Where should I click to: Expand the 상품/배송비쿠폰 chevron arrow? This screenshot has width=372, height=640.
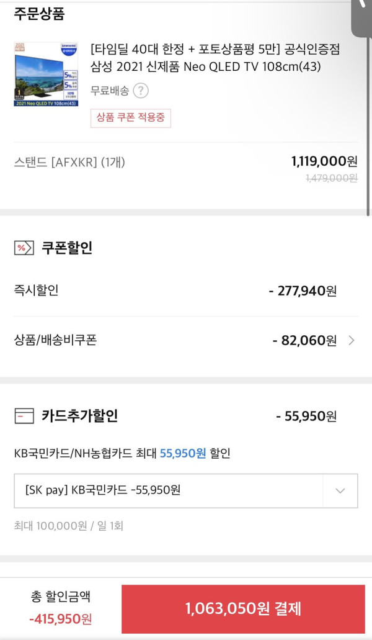coord(351,340)
